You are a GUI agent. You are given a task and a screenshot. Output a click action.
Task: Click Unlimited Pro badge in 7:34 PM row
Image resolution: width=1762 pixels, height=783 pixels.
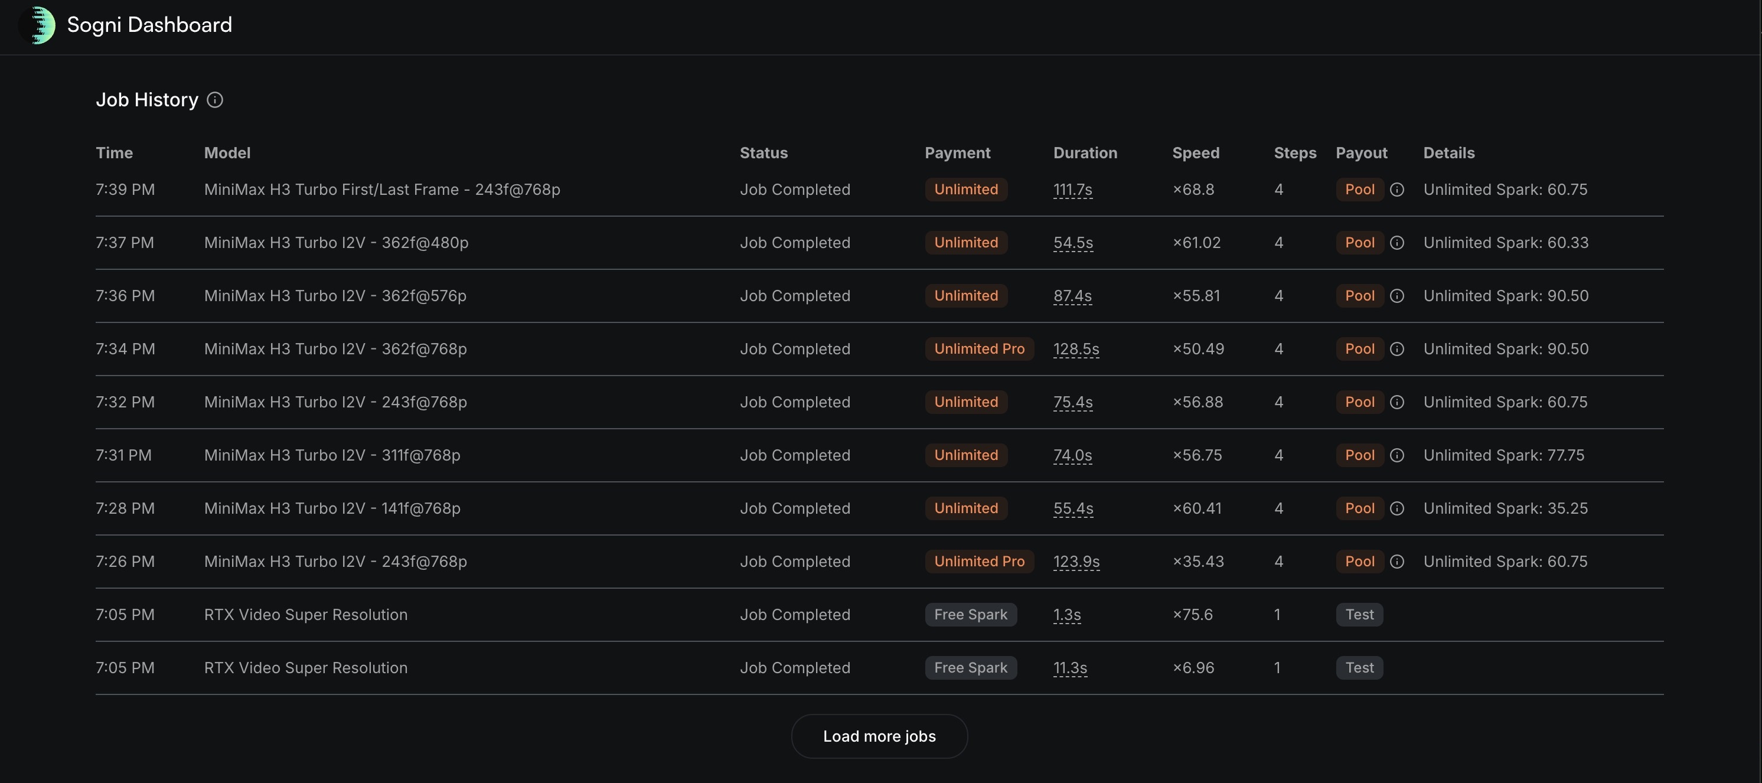[x=979, y=349]
